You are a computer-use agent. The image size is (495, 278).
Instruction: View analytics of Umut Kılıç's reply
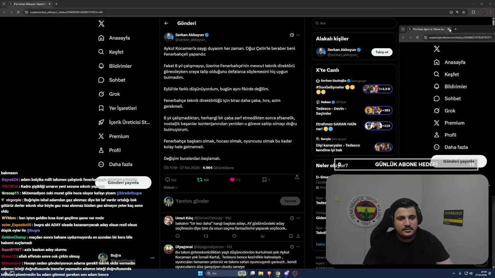tap(263, 236)
